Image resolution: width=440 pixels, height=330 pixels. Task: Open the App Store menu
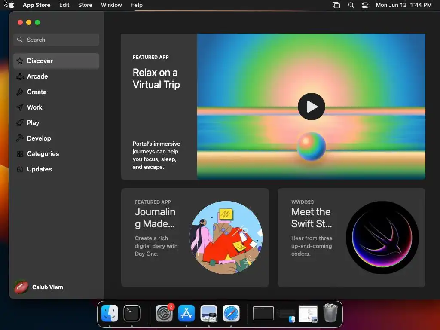pos(37,5)
